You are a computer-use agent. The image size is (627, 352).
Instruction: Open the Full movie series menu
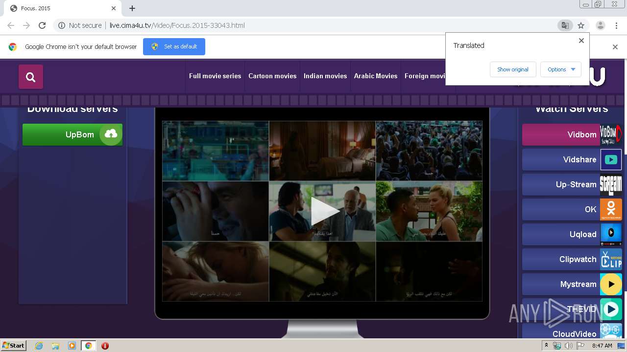pos(215,76)
